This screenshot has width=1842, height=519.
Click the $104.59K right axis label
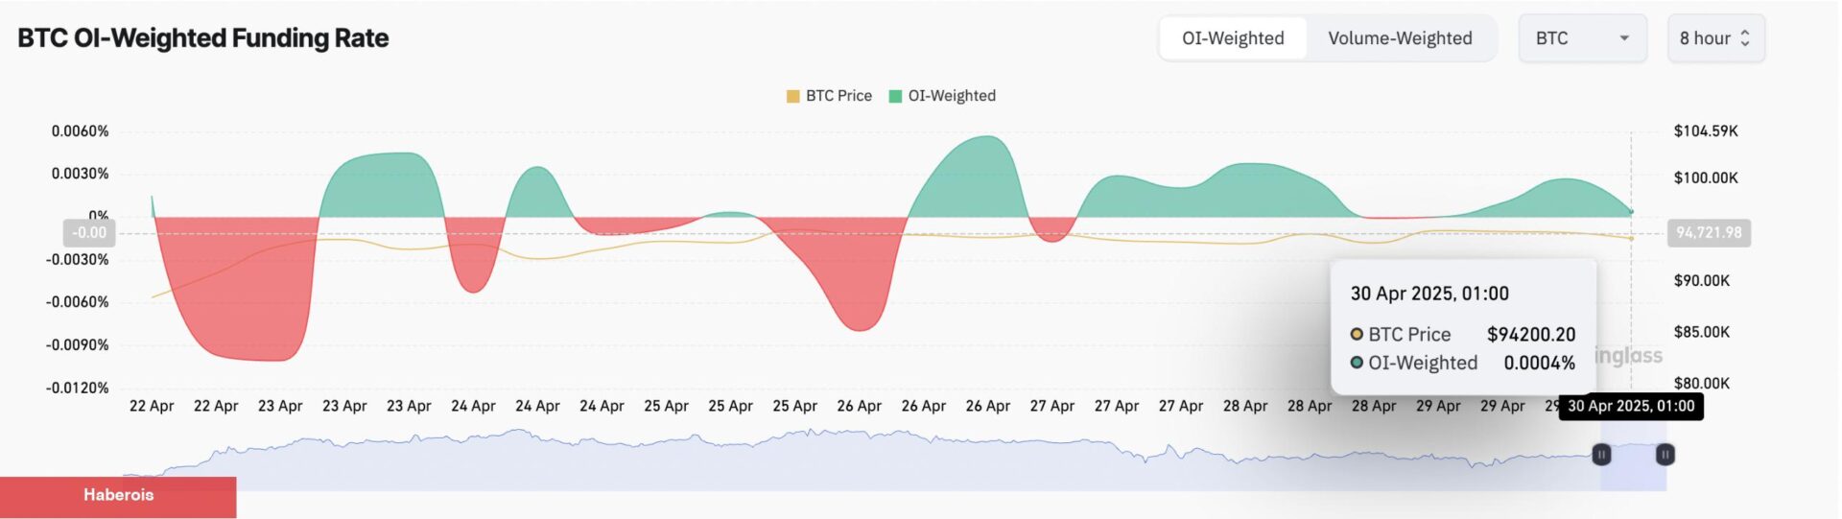1706,130
